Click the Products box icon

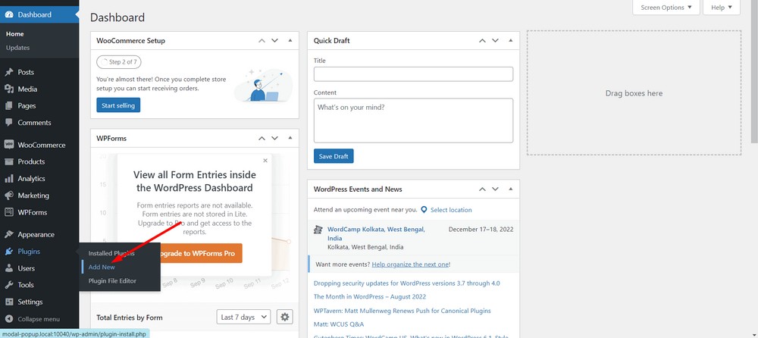(8, 162)
